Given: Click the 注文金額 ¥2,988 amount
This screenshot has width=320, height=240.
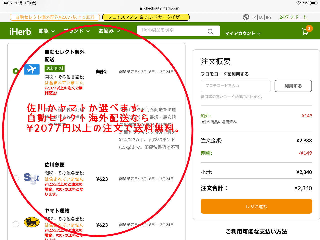Looking at the screenshot, I should pyautogui.click(x=304, y=141).
